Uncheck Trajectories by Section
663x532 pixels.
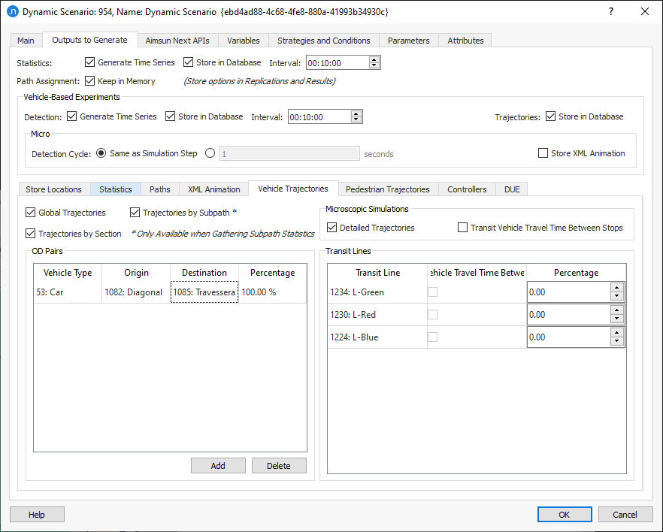(30, 233)
